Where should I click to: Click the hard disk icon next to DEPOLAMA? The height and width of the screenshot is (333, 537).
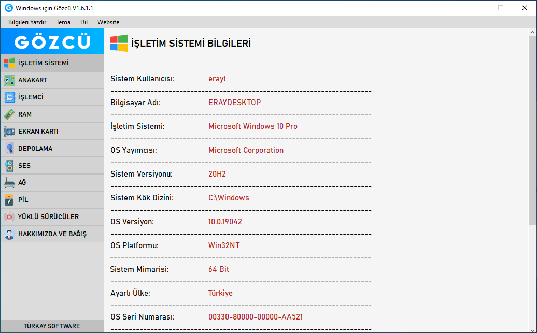coord(9,149)
